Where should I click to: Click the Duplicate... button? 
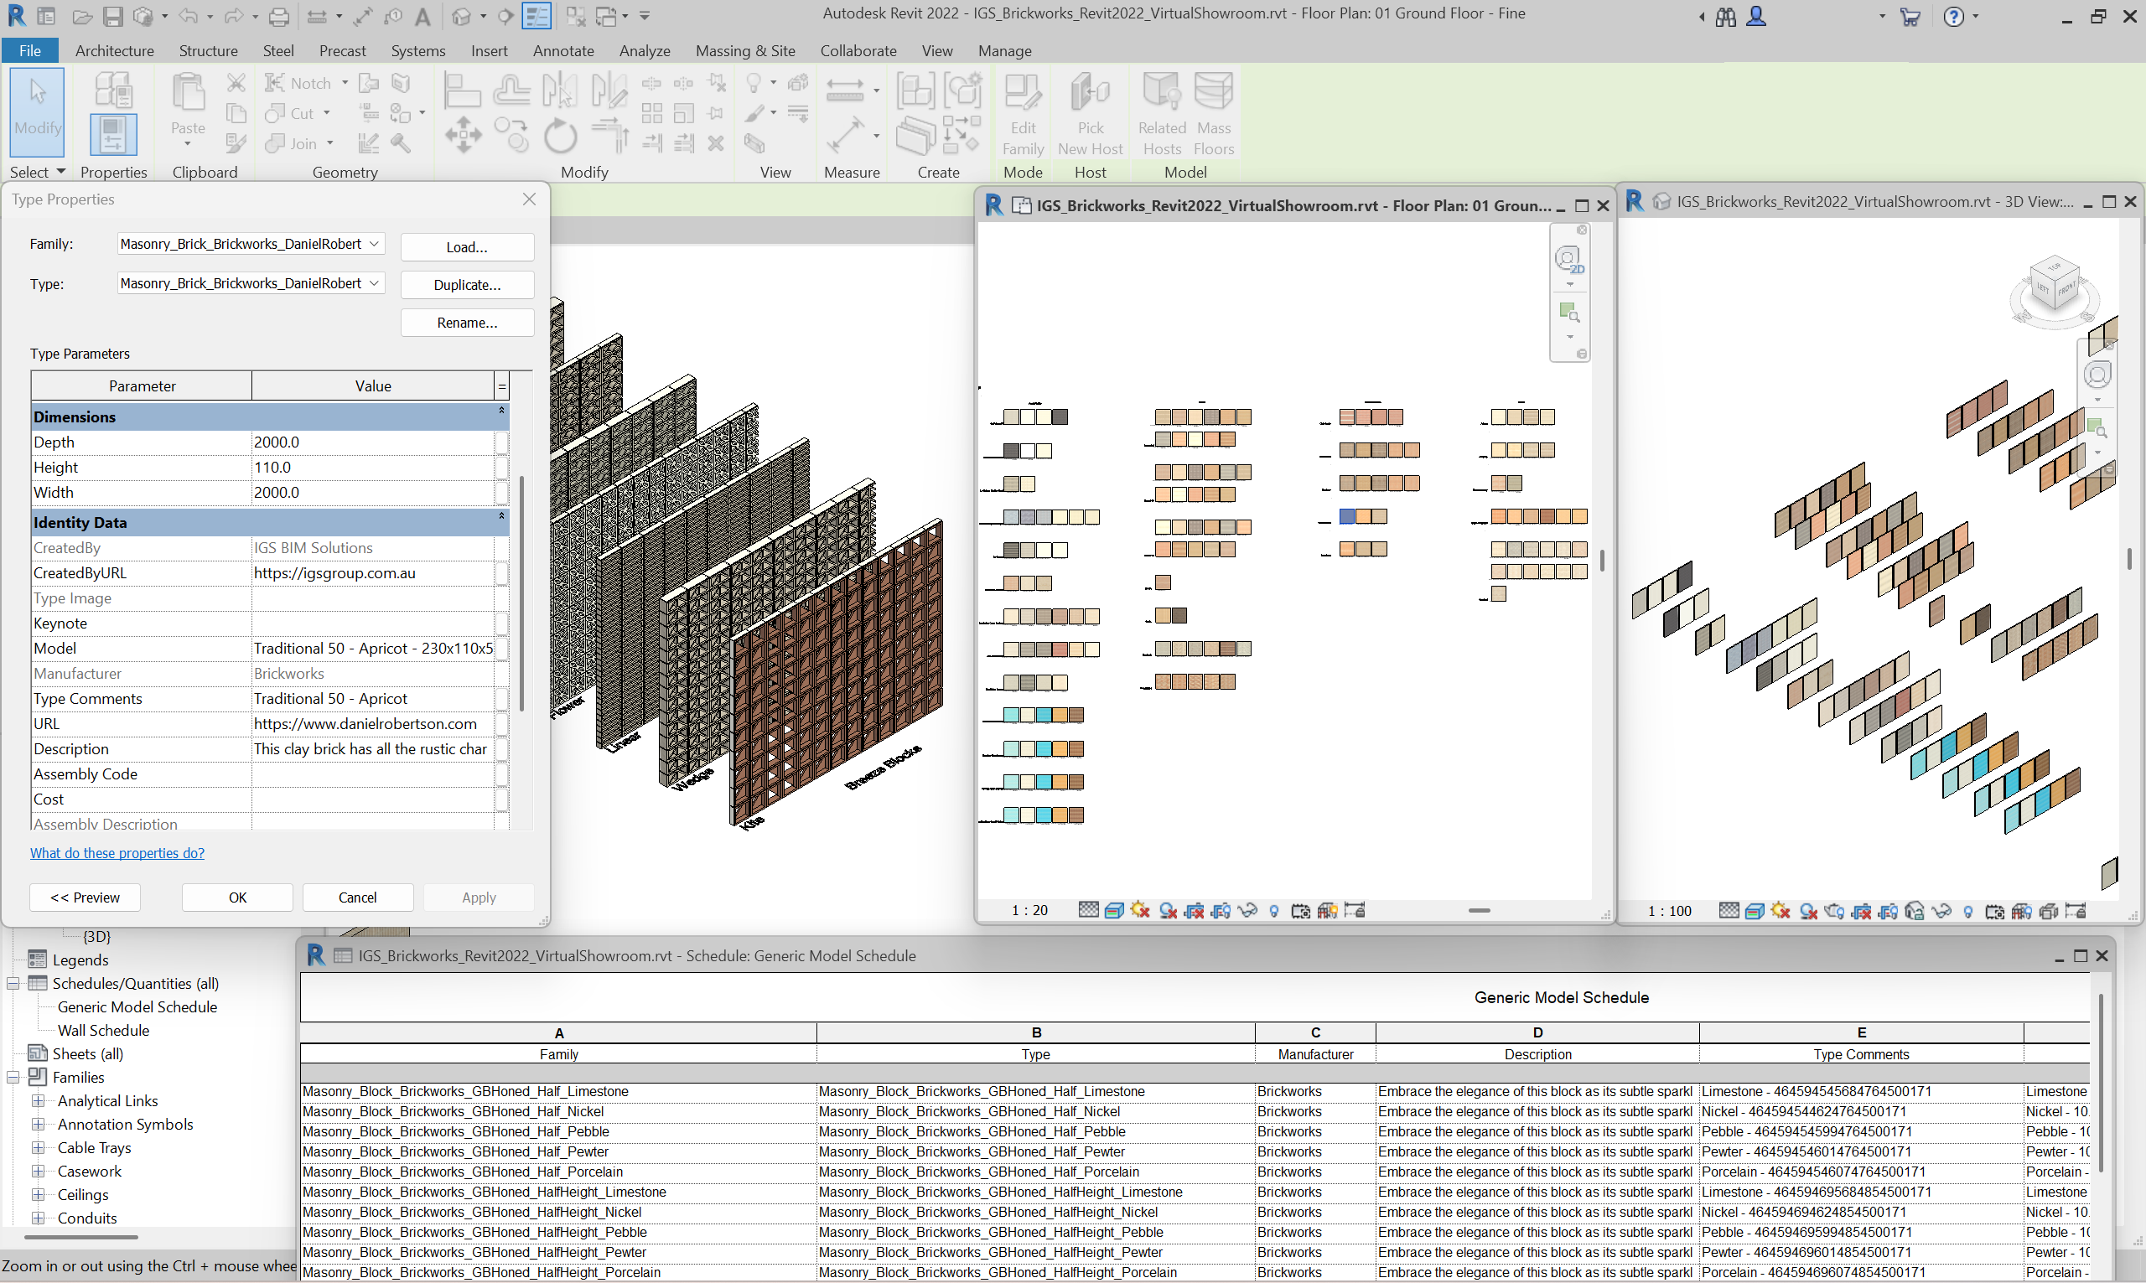(x=467, y=285)
